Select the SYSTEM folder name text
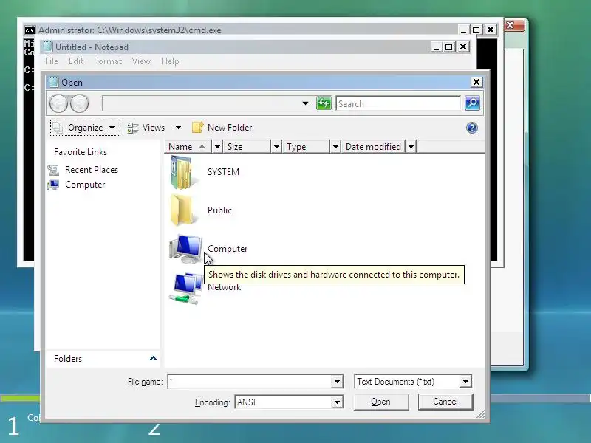Image resolution: width=591 pixels, height=443 pixels. [x=224, y=172]
